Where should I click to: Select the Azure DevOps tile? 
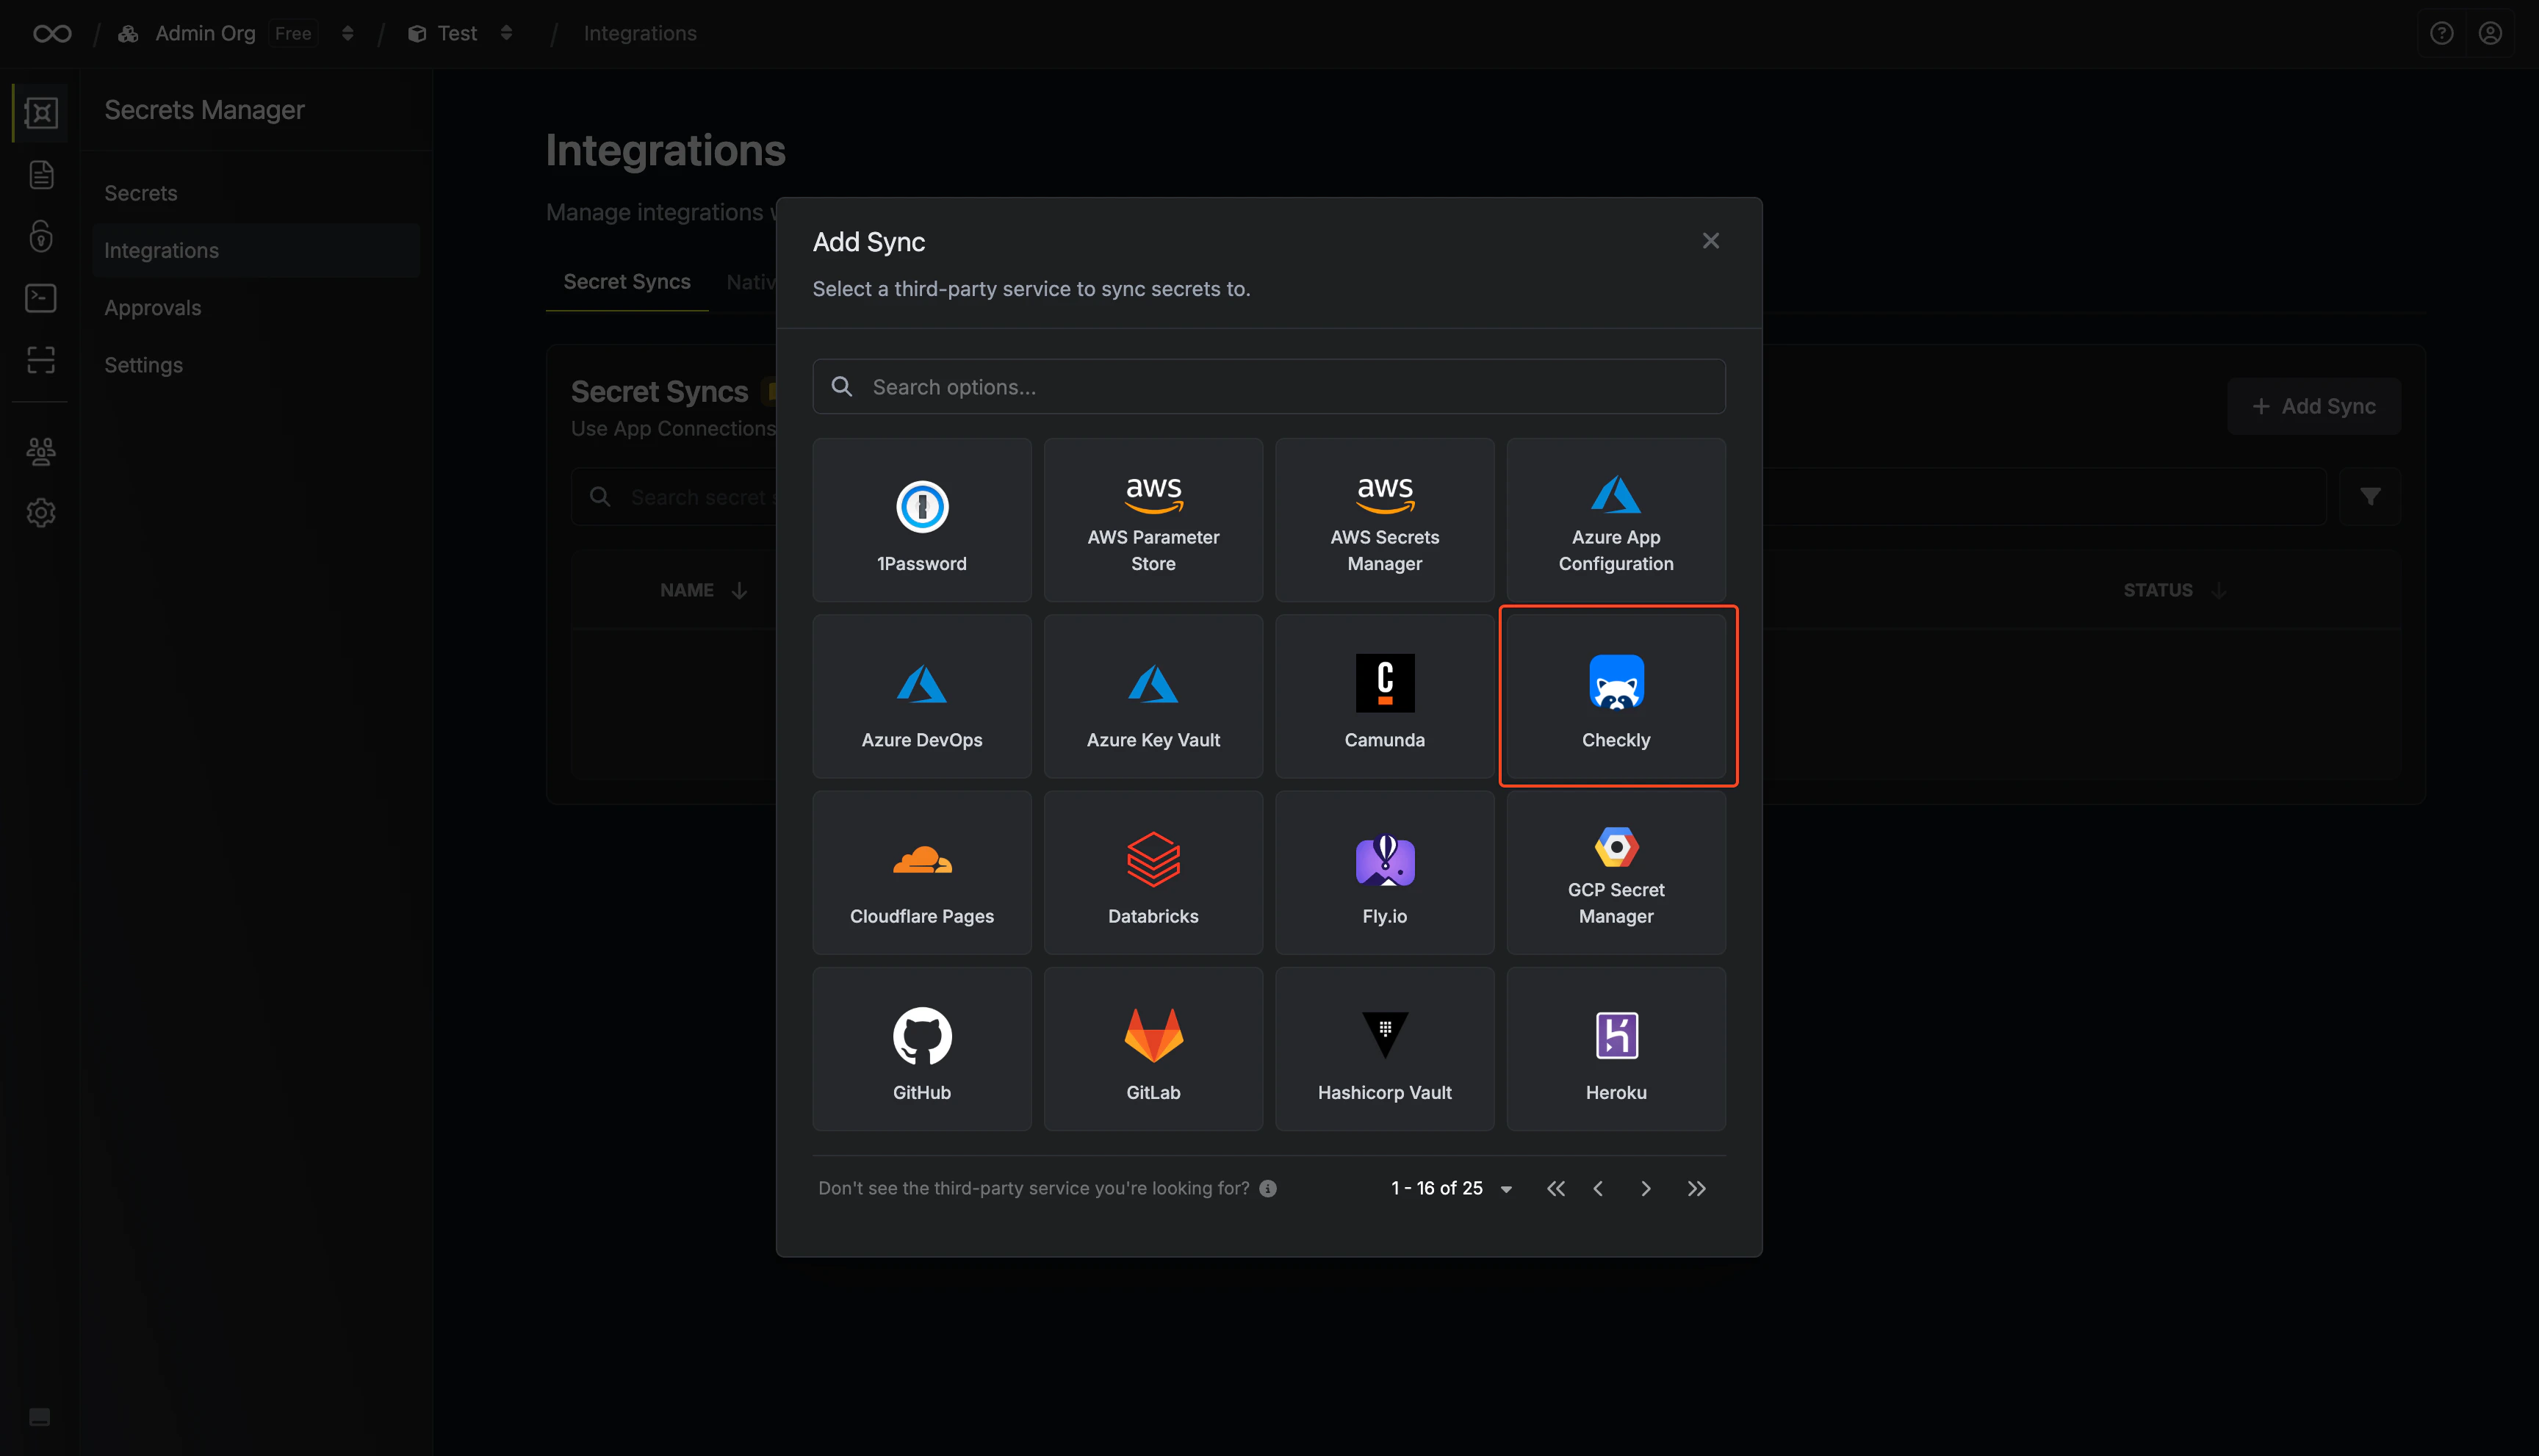click(x=921, y=696)
